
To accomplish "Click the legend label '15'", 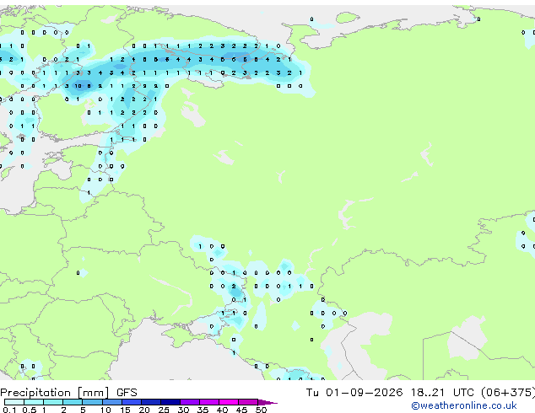I will [x=125, y=410].
